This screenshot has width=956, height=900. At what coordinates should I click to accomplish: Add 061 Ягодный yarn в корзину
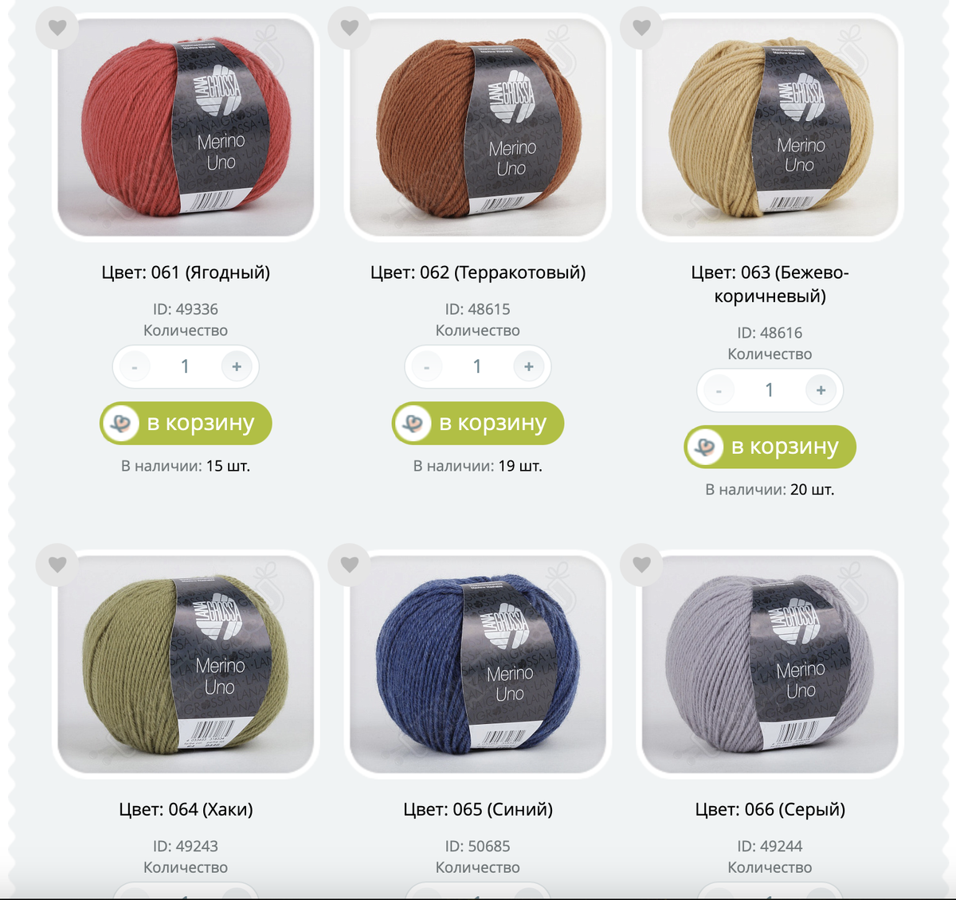pyautogui.click(x=186, y=423)
